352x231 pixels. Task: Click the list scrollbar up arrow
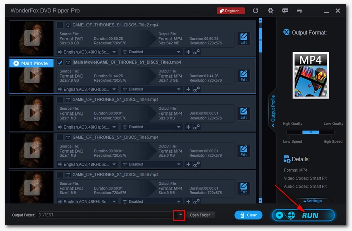tap(260, 20)
